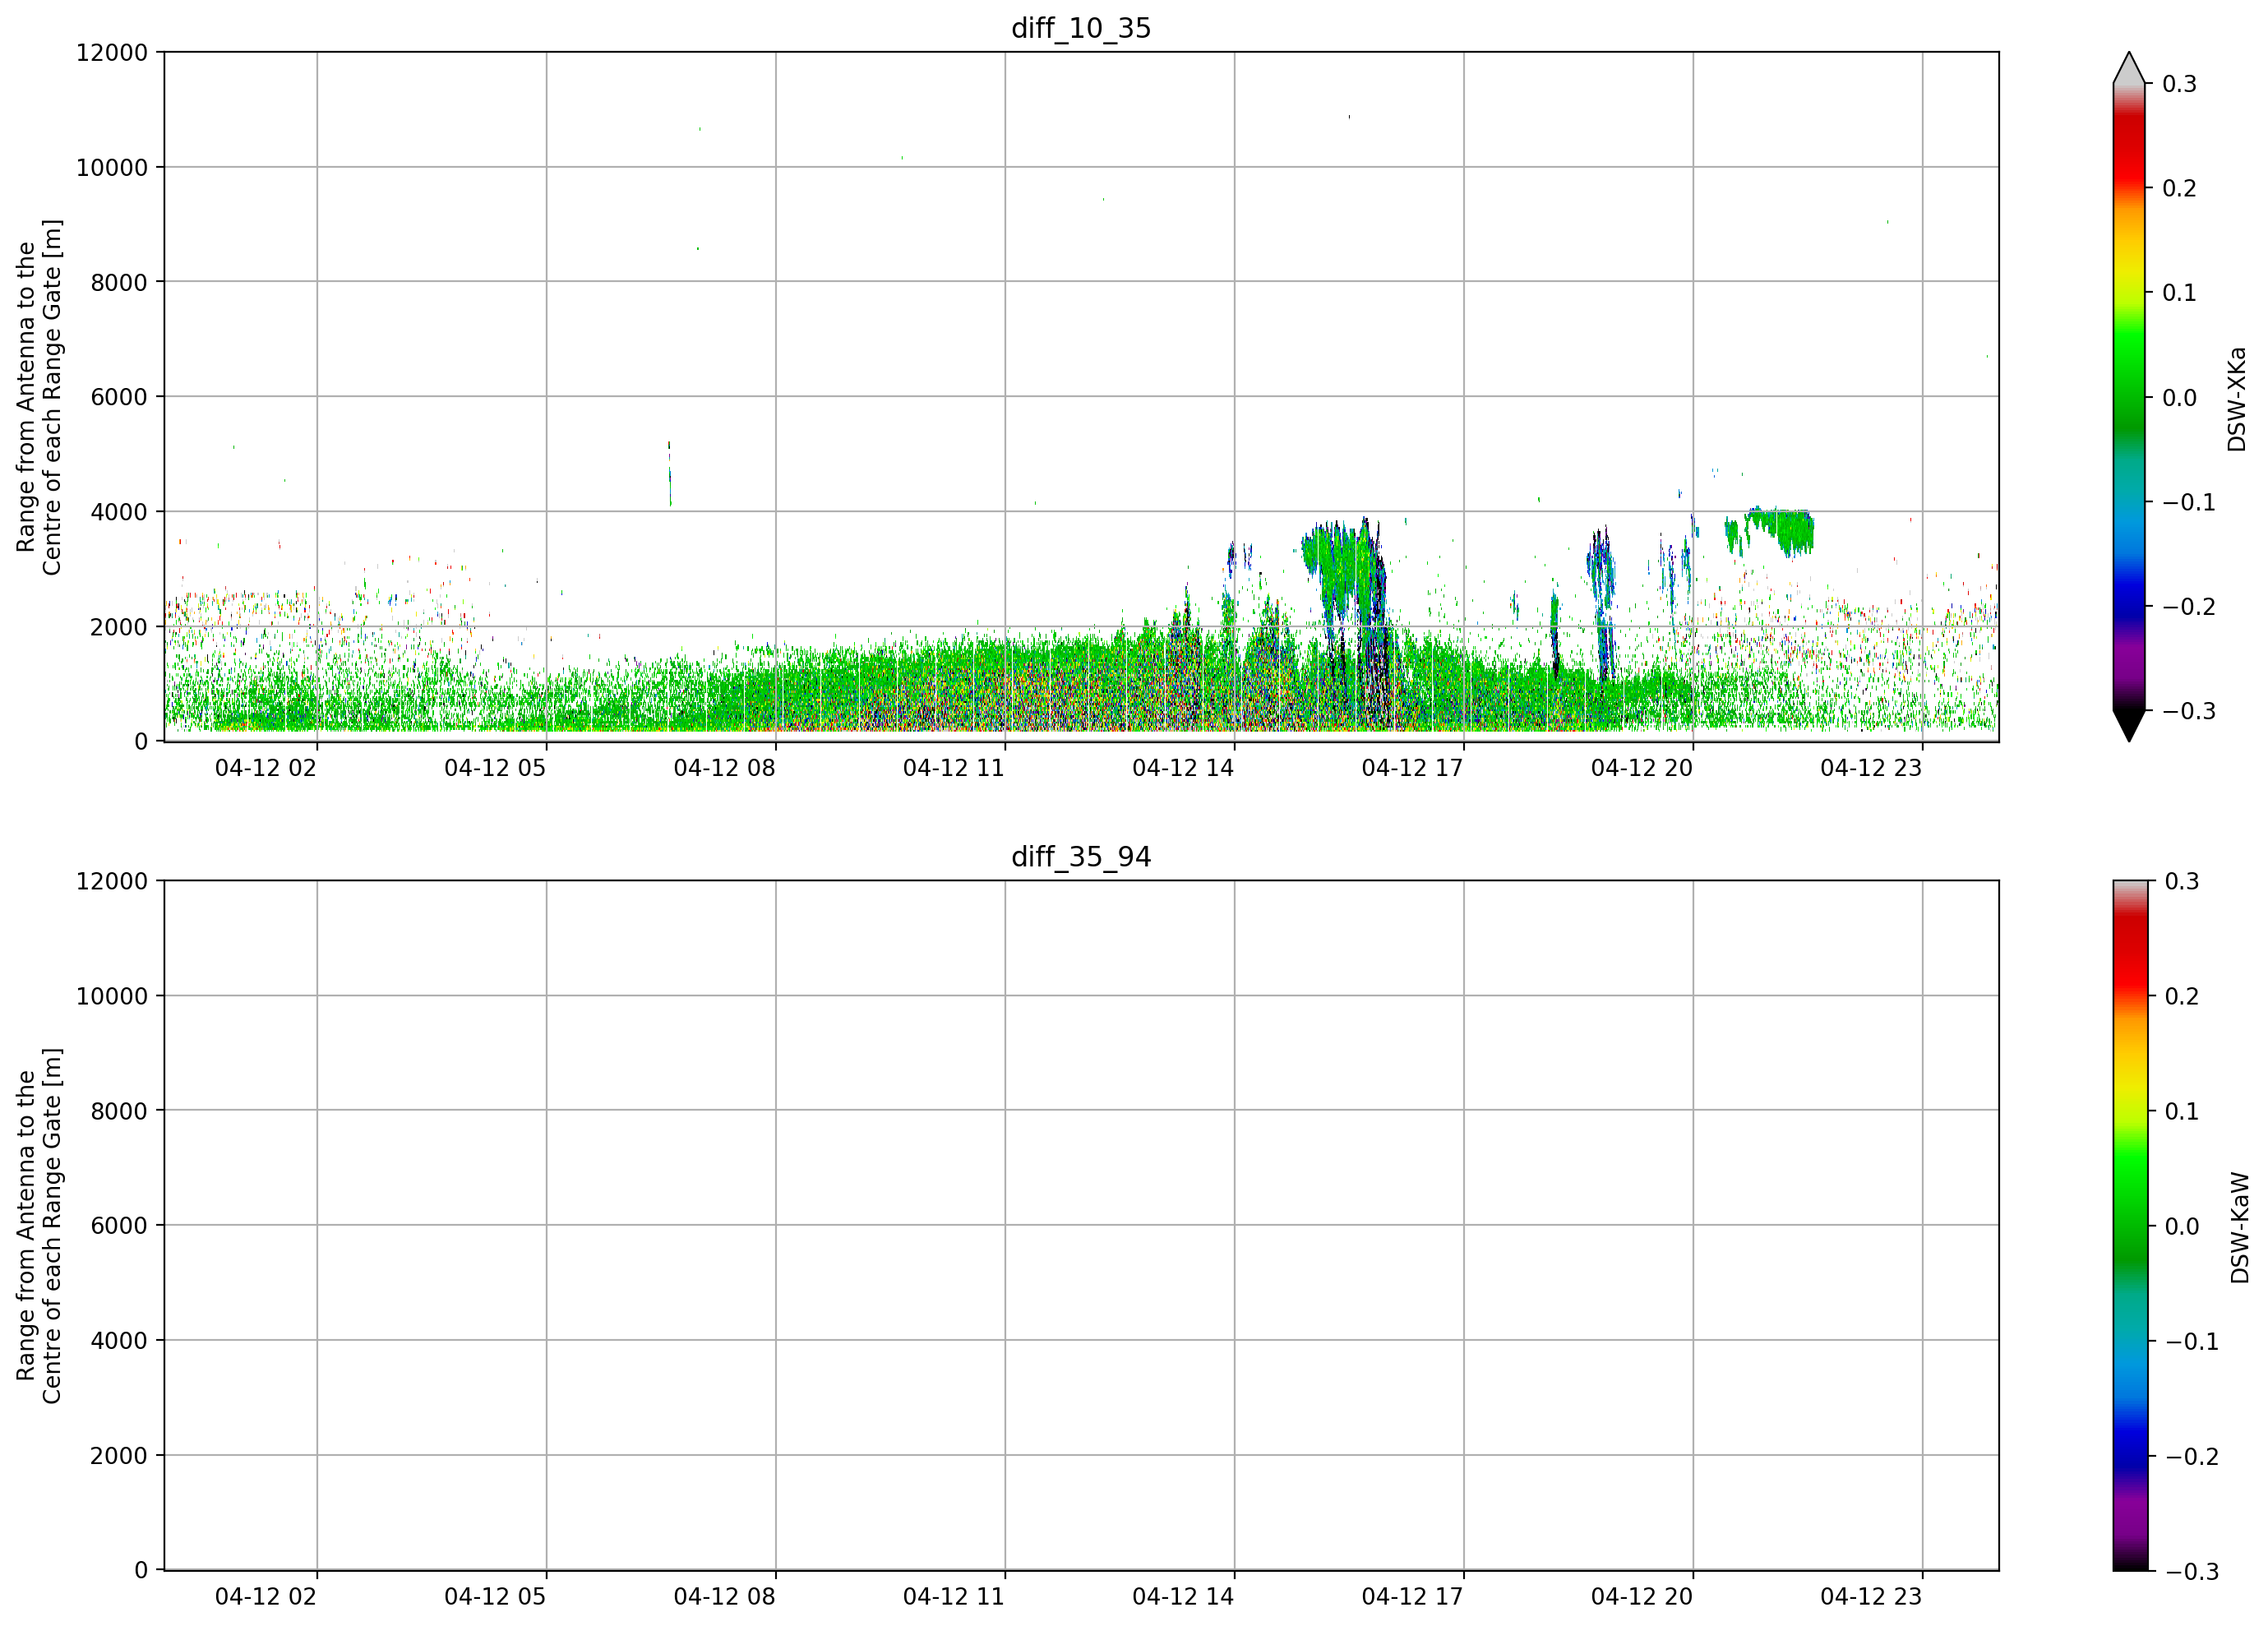Click the black lower arrow of top colorbar
The image size is (2268, 1626).
coord(2129,726)
